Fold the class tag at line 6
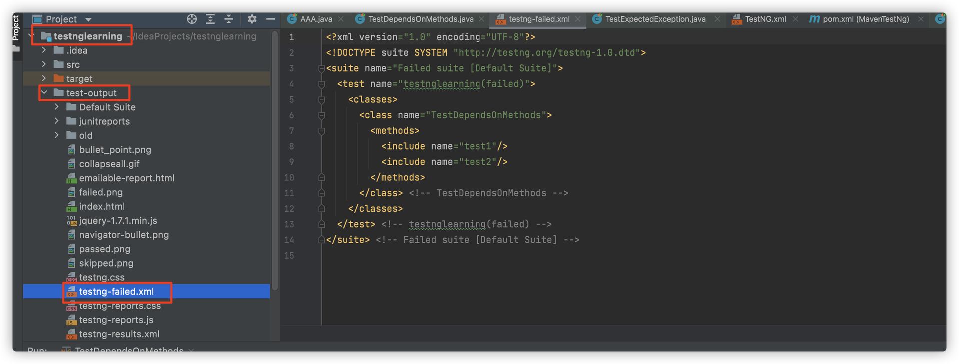Image resolution: width=959 pixels, height=364 pixels. click(321, 115)
